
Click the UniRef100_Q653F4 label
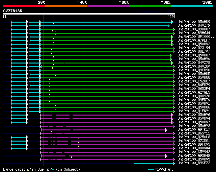click(194, 89)
